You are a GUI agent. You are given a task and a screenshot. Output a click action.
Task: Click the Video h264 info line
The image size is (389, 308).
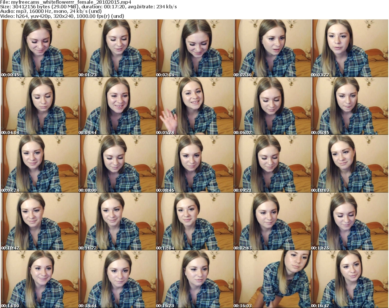pos(62,16)
